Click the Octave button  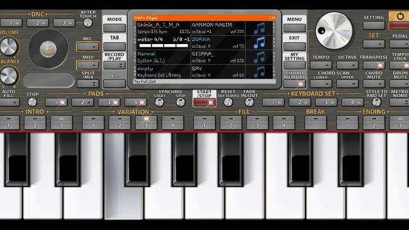(347, 65)
